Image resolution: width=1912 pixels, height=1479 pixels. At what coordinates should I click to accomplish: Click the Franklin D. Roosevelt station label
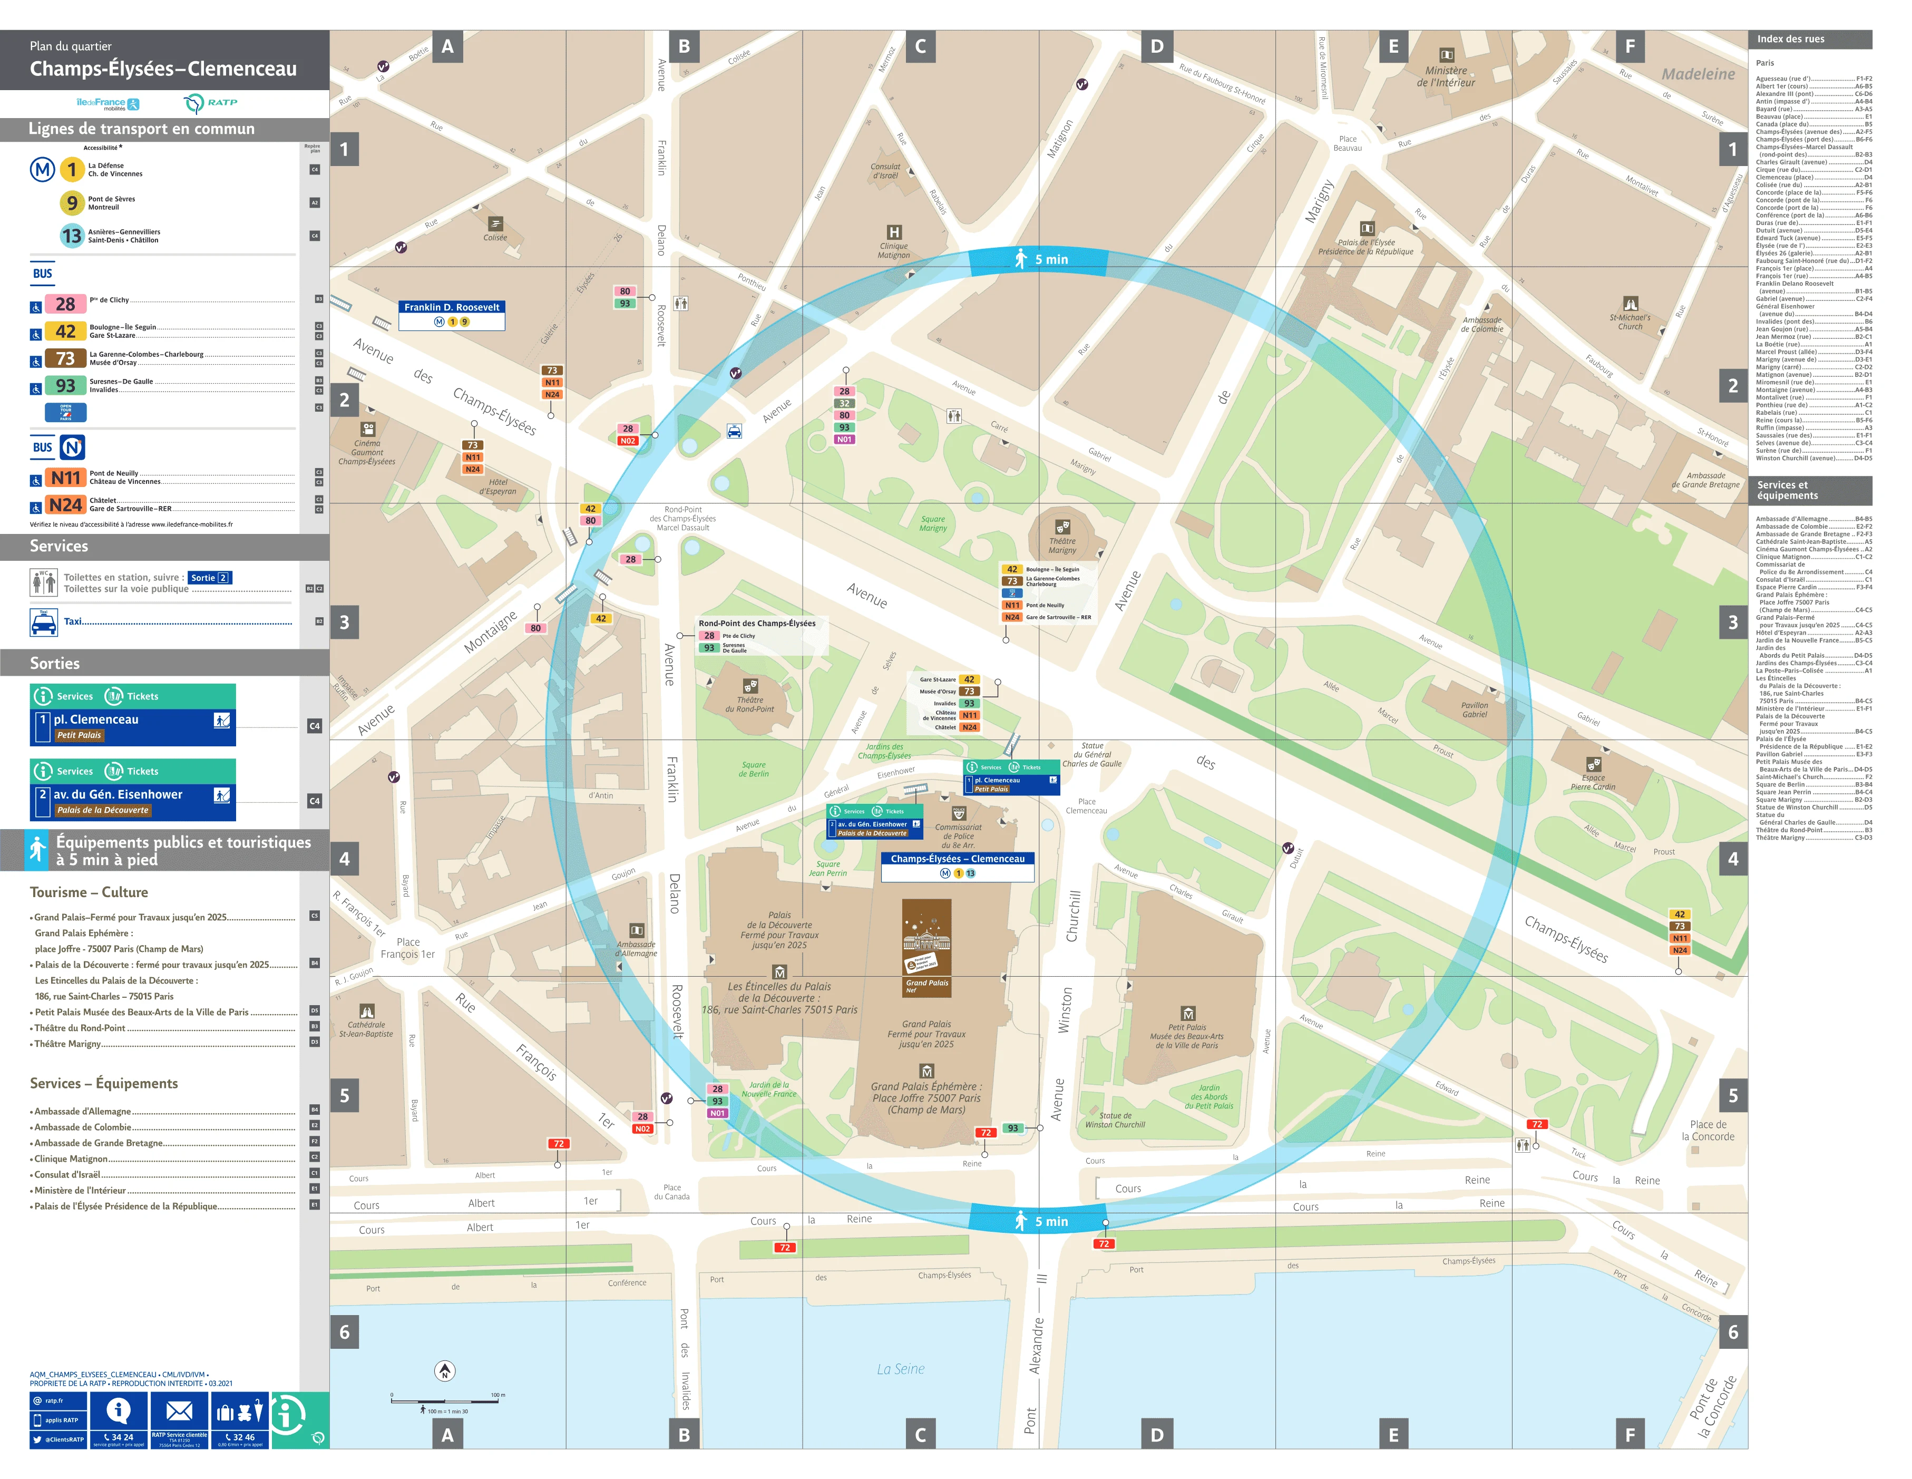452,315
